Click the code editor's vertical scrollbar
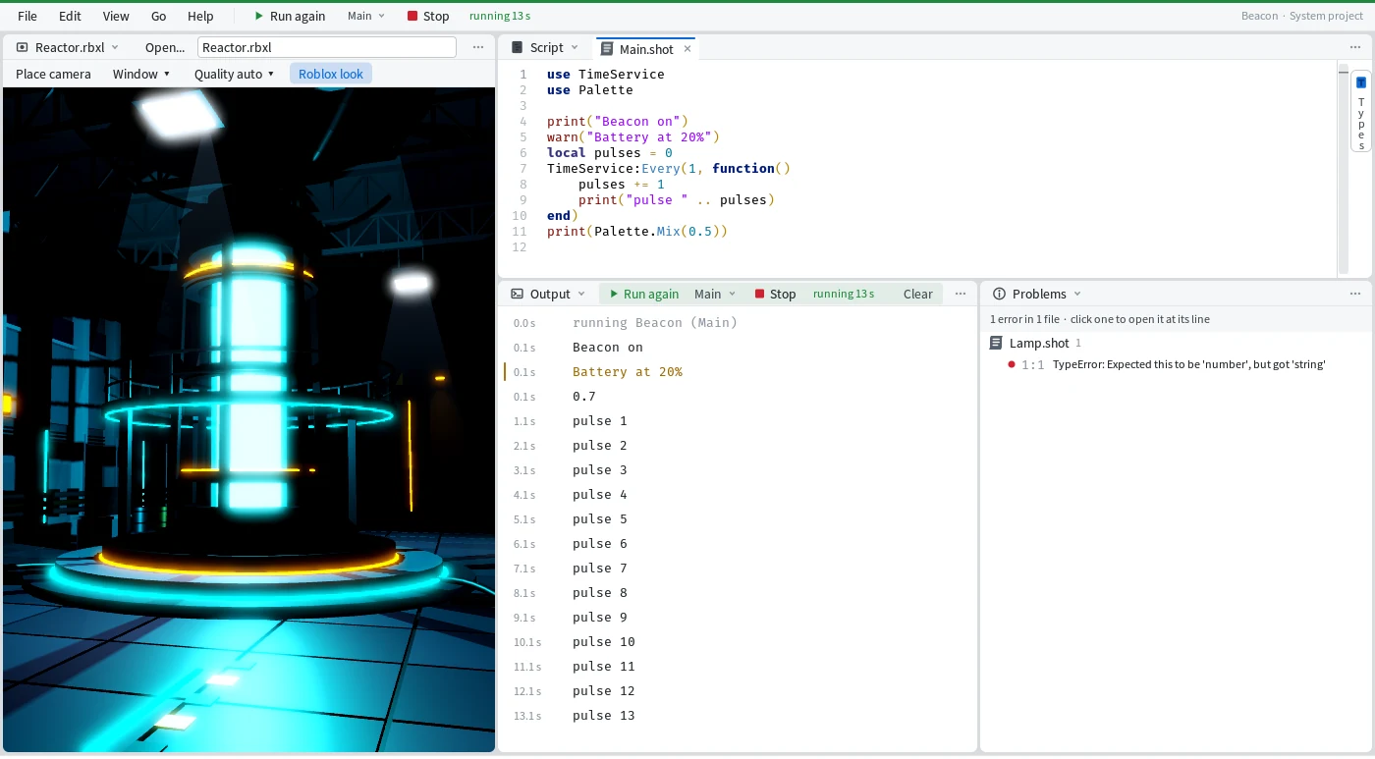The image size is (1375, 759). [1343, 169]
